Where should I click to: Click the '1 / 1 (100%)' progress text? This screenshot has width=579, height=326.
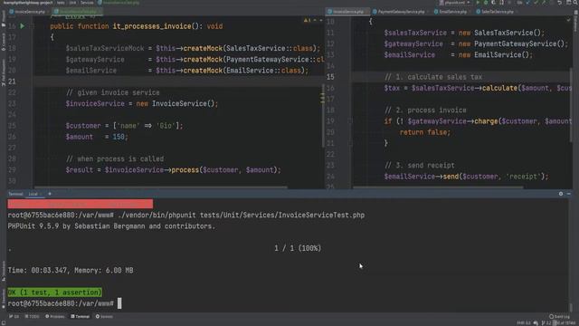tap(298, 248)
